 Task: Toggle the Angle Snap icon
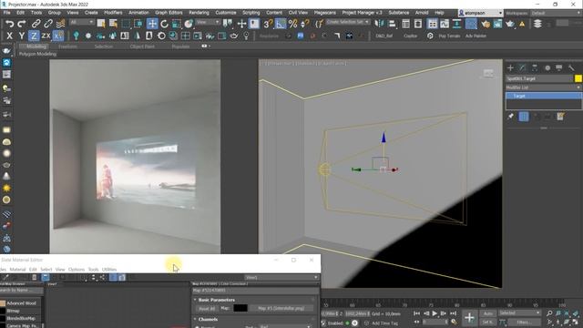pos(281,24)
